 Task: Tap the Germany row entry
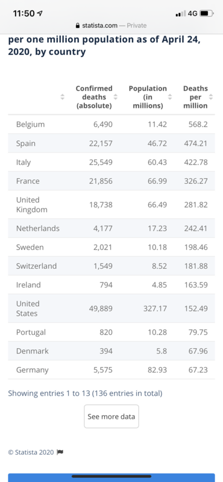[111, 369]
